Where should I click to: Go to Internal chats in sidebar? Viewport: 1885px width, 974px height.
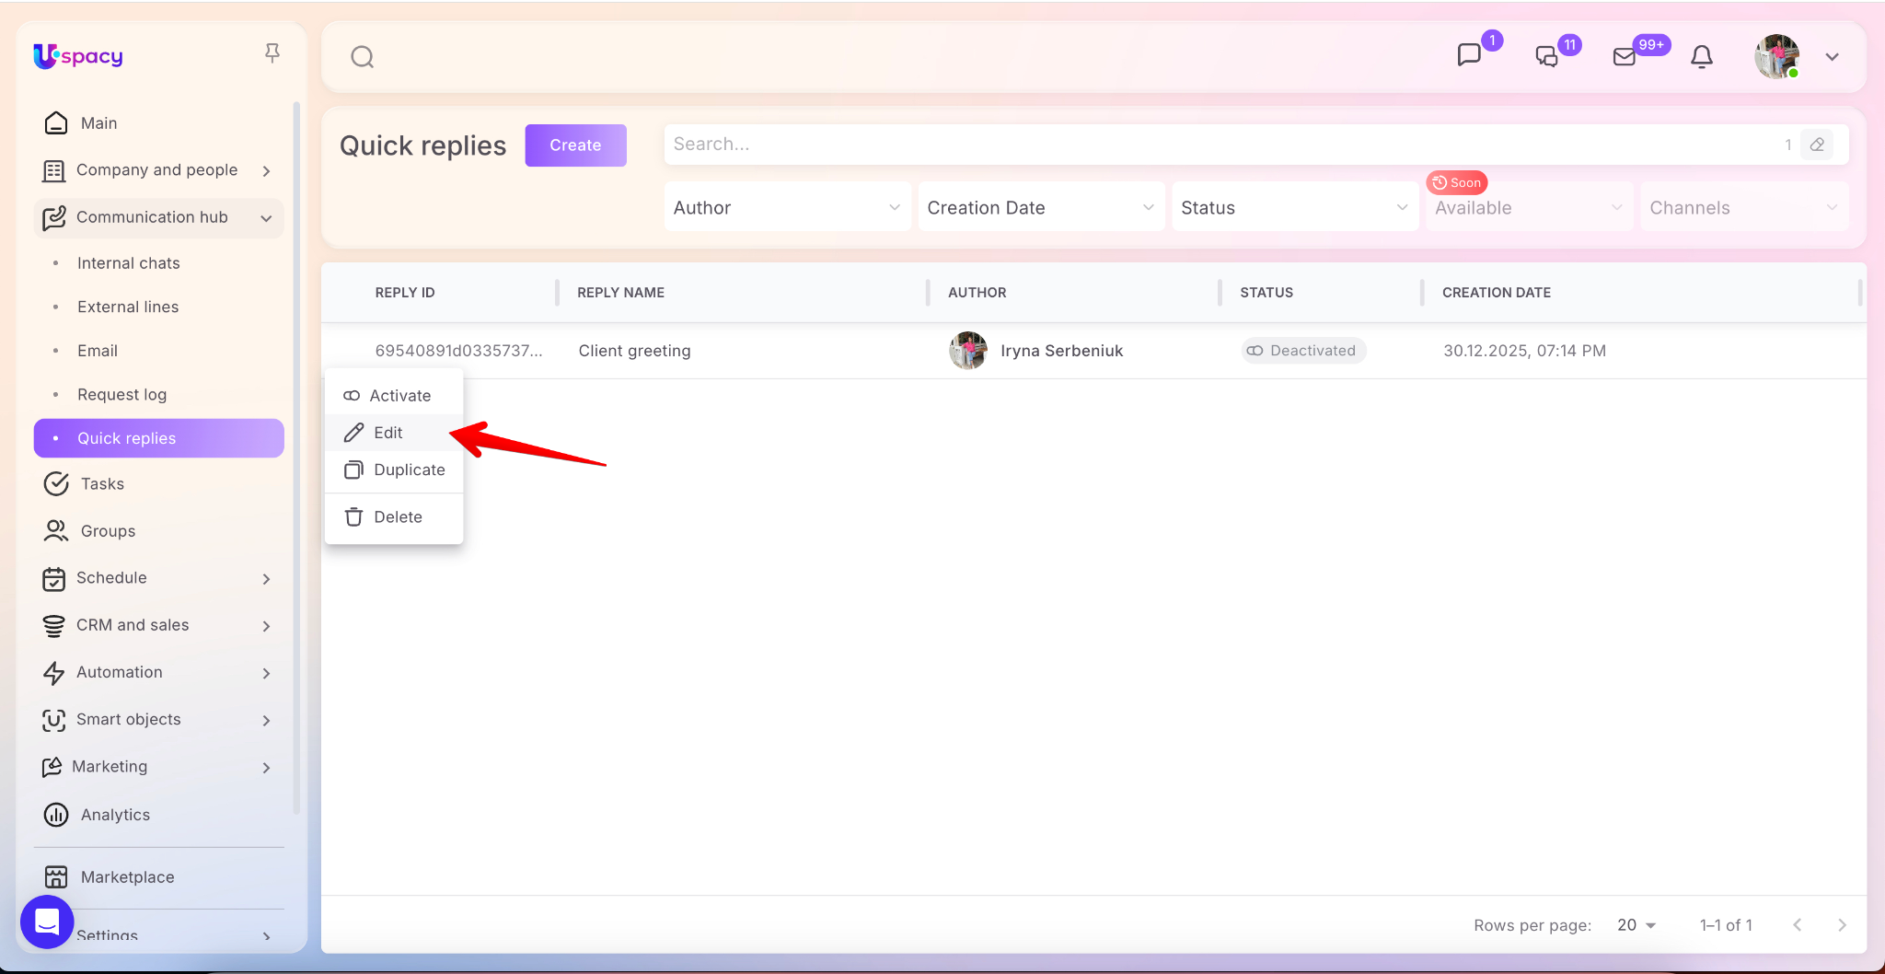[129, 263]
